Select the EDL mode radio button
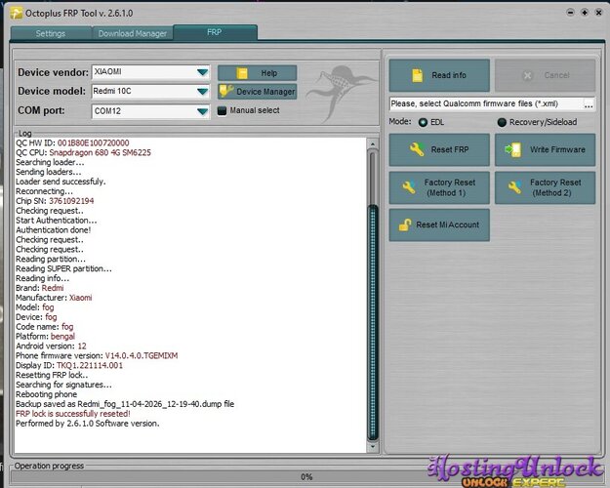610x488 pixels. [423, 123]
